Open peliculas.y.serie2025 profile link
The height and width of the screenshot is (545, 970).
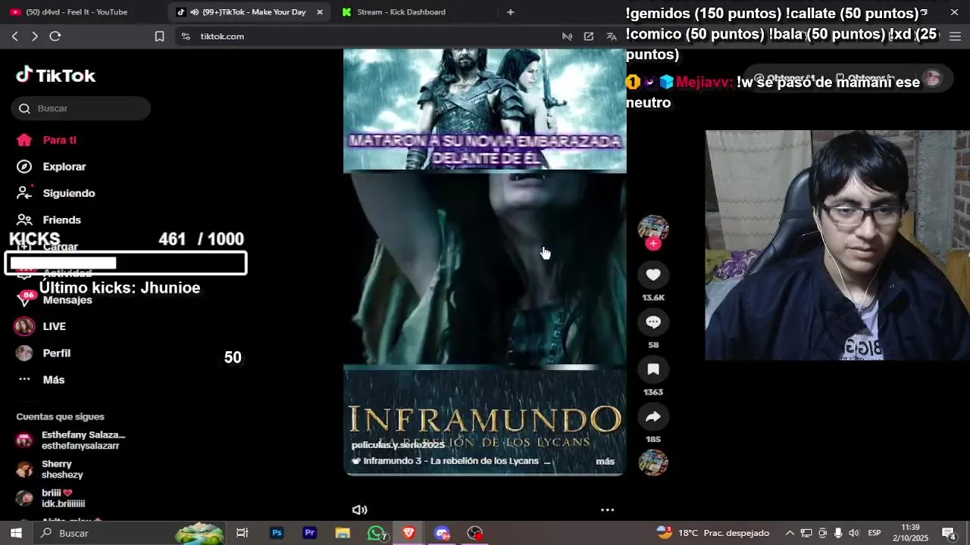pyautogui.click(x=398, y=445)
